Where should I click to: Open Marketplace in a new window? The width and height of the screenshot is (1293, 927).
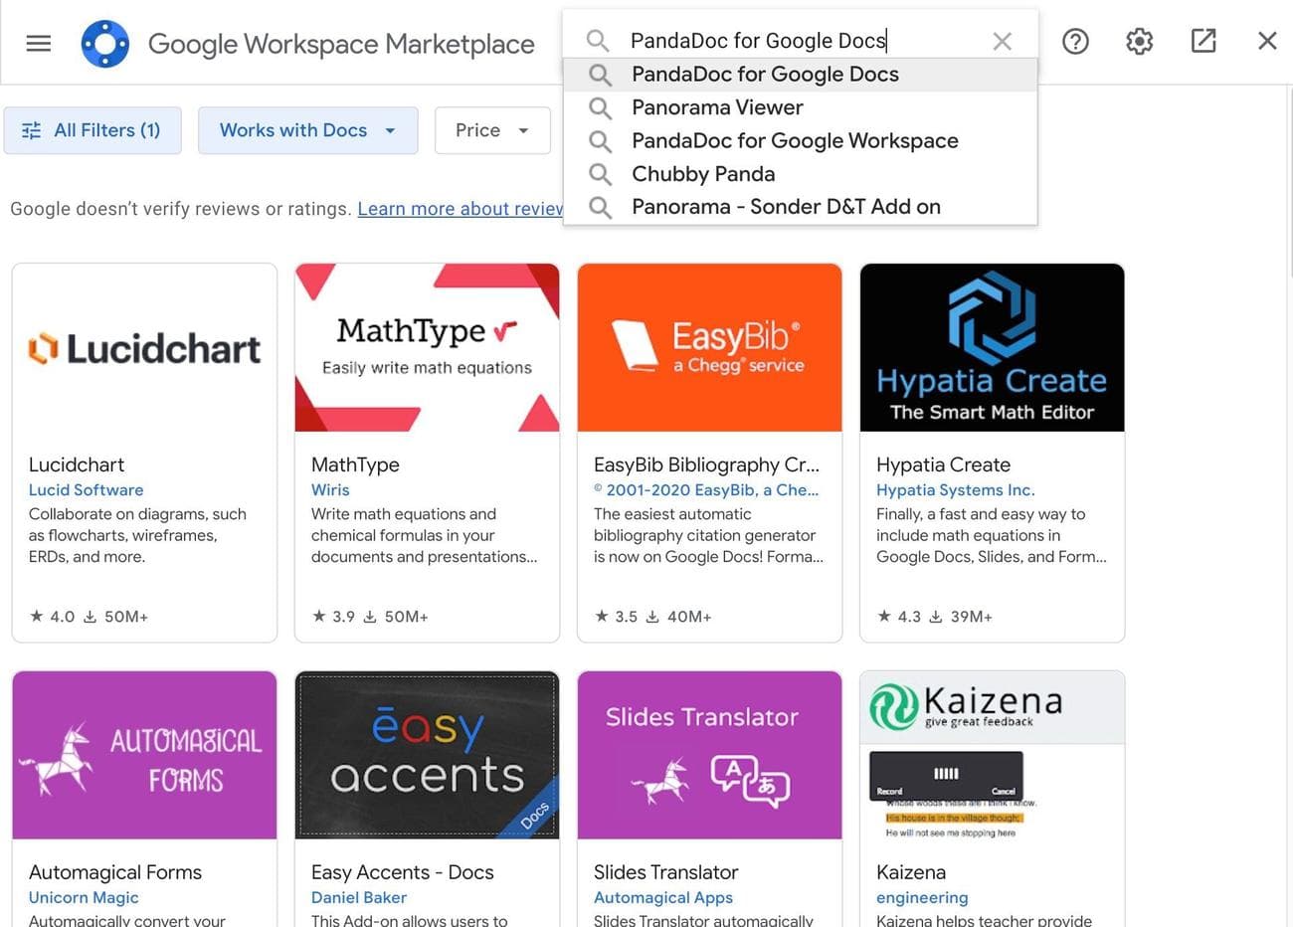(1203, 41)
